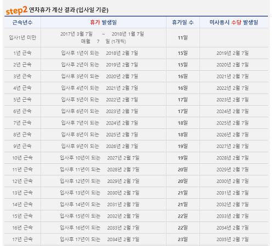Viewport: 274px width, 246px height.
Task: Select the step2 연차휴가 계산 결과 heading
Action: coord(57,10)
